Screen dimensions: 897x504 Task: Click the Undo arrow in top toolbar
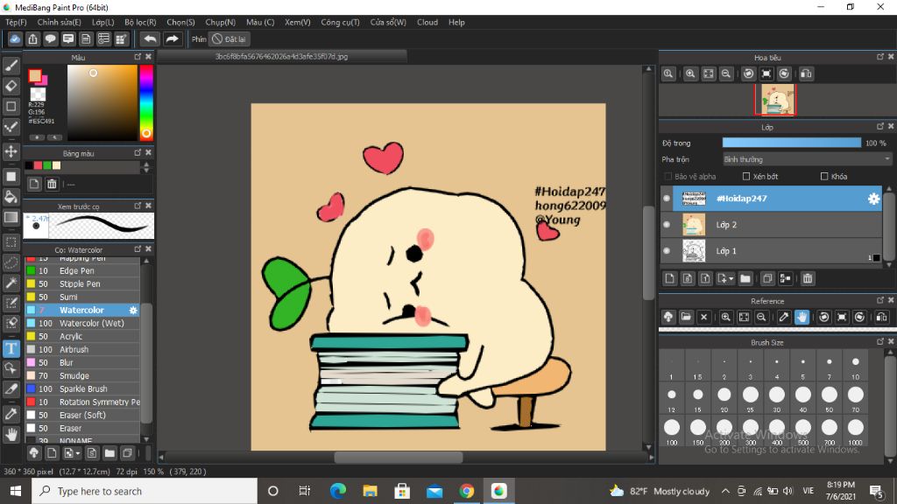[150, 38]
